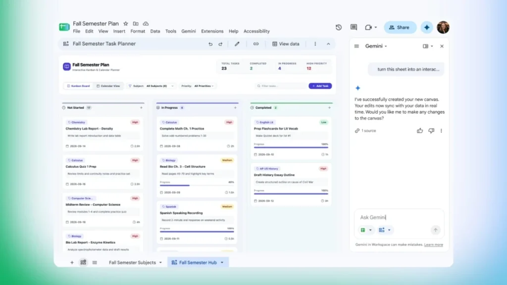The height and width of the screenshot is (285, 507).
Task: Open canvas source dropdown in Gemini input
Action: 389,230
